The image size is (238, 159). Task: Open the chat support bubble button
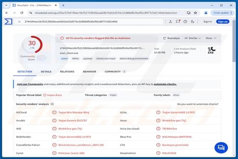[221, 148]
